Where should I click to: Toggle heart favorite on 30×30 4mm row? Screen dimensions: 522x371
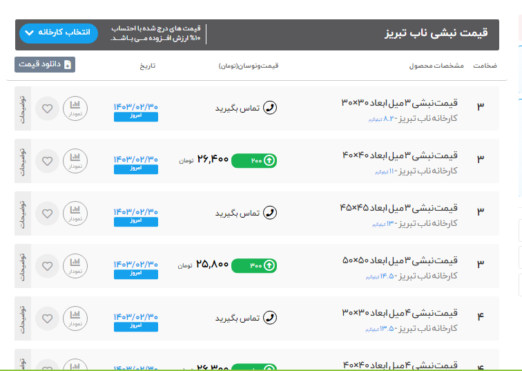47,318
